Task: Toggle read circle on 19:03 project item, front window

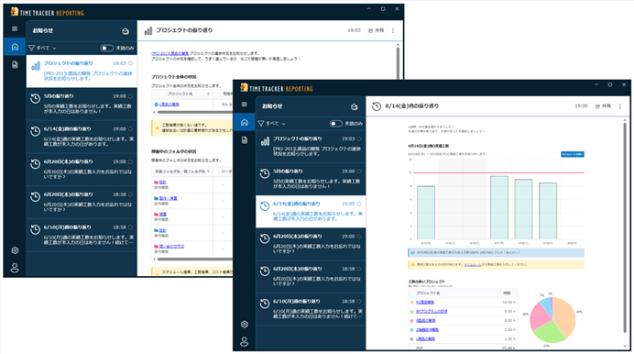Action: pyautogui.click(x=359, y=138)
